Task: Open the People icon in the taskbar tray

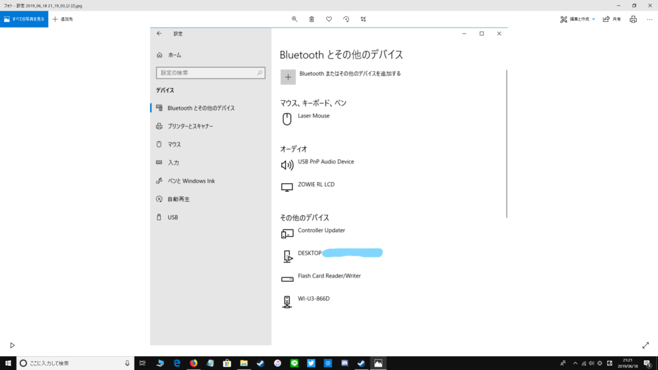Action: 563,363
